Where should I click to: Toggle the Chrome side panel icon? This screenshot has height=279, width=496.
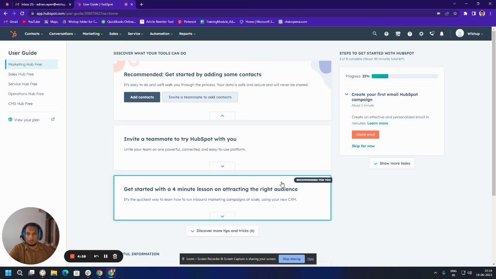tap(474, 13)
